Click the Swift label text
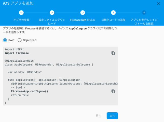 [x=11, y=40]
